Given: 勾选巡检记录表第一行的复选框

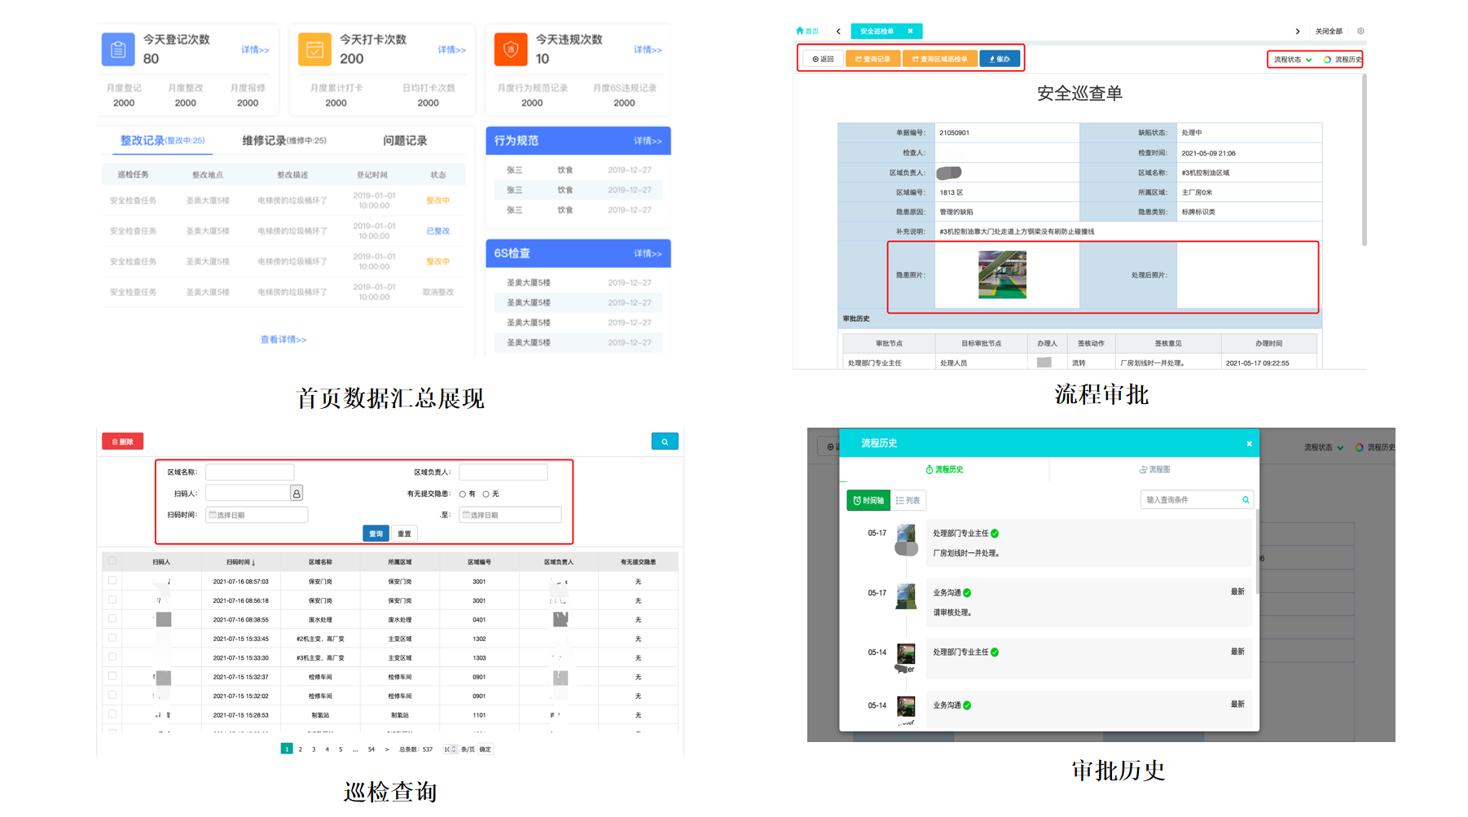Looking at the screenshot, I should point(112,581).
